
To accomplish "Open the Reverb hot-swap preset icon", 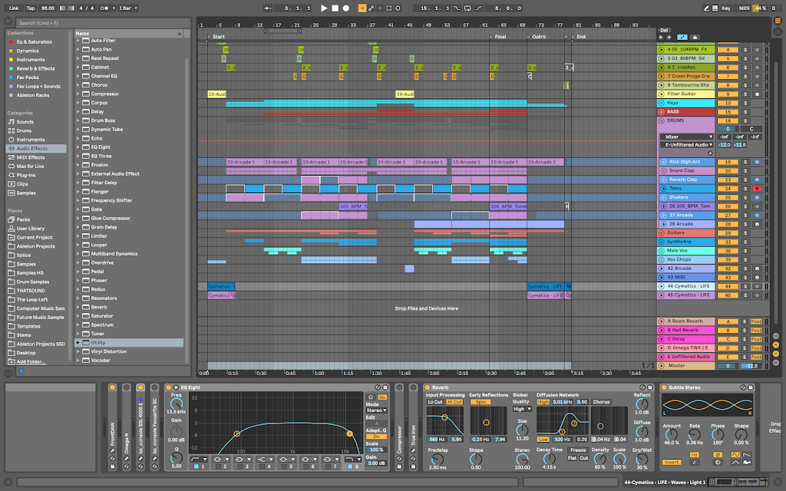I will coord(642,387).
